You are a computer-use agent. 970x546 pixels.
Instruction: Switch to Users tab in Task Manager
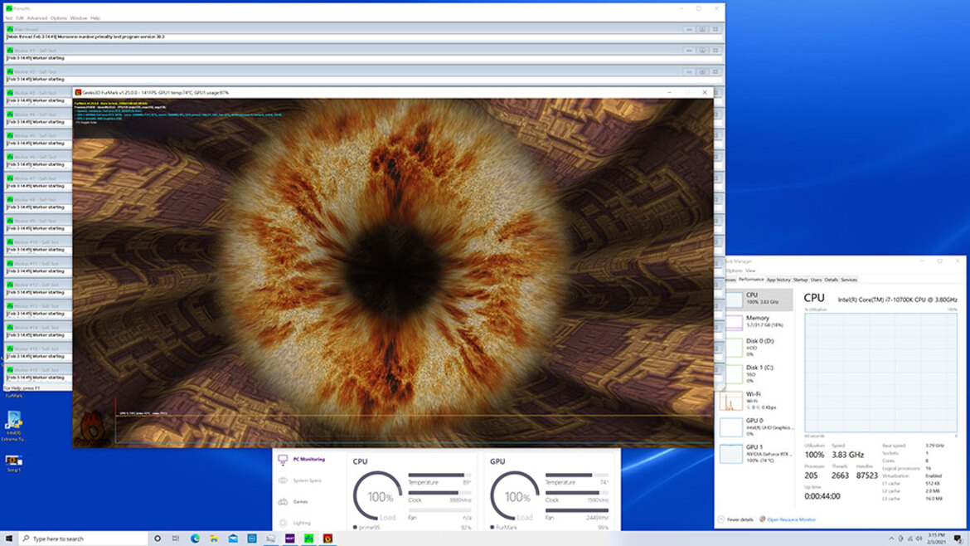tap(816, 280)
